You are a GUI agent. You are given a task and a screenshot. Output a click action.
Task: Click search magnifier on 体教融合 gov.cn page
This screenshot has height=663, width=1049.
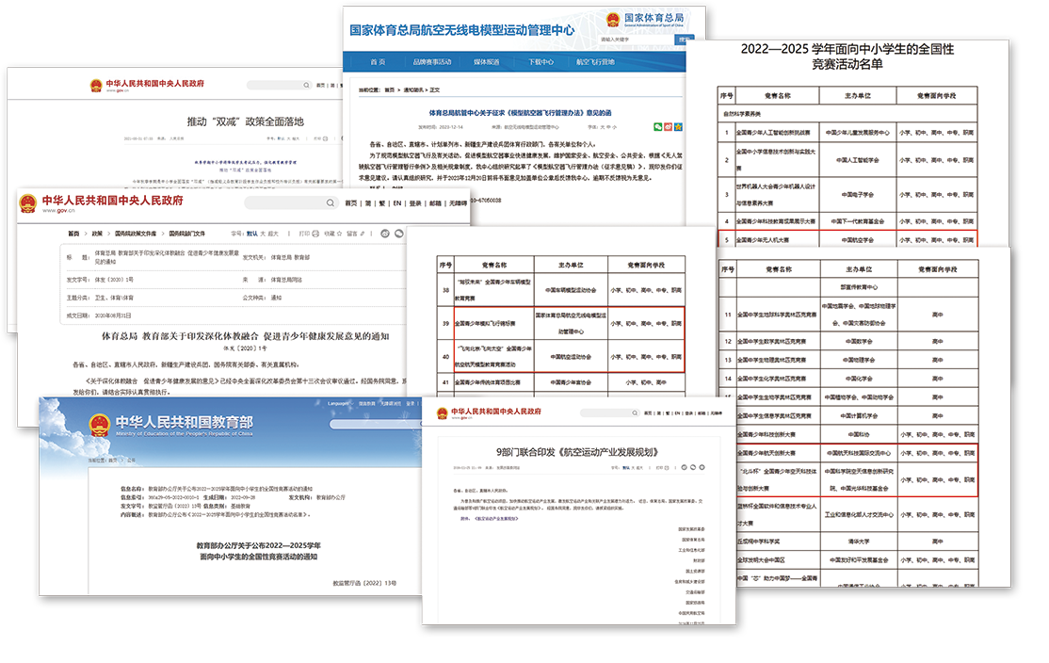point(330,202)
